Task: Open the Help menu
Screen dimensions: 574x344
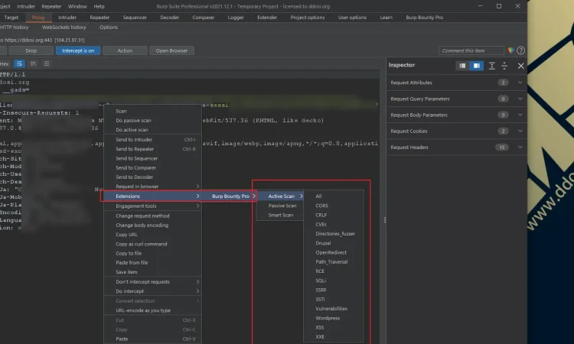Action: [99, 7]
